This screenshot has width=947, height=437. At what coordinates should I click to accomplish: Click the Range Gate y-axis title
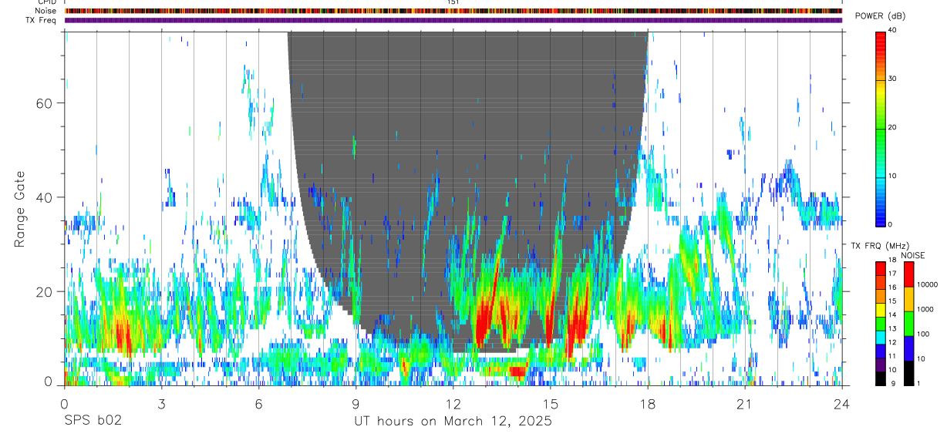[19, 209]
